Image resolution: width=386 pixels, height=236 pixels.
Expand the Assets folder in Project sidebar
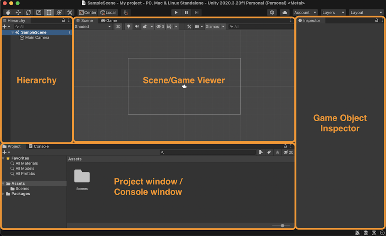coord(3,183)
